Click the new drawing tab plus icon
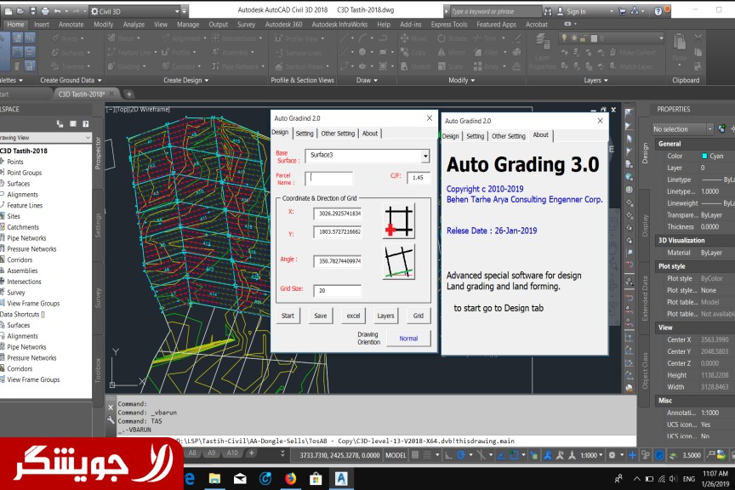The width and height of the screenshot is (735, 490). 129,94
